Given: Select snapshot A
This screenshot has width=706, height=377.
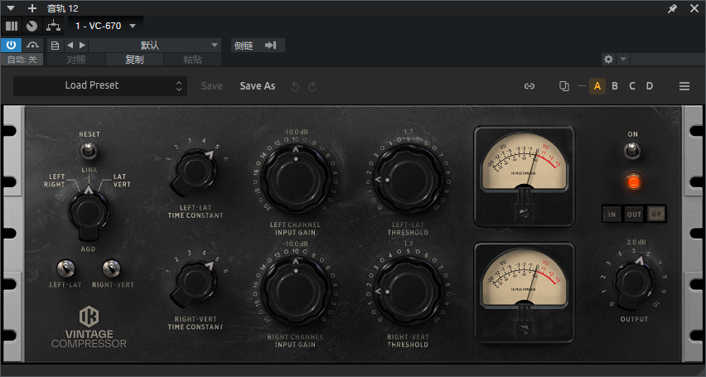Looking at the screenshot, I should point(597,86).
